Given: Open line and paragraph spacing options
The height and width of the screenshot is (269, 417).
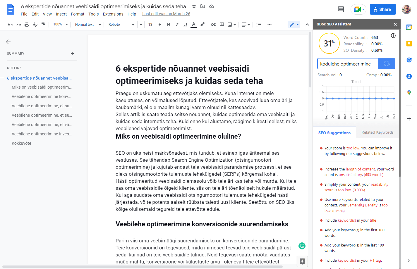Looking at the screenshot, I should (x=258, y=25).
